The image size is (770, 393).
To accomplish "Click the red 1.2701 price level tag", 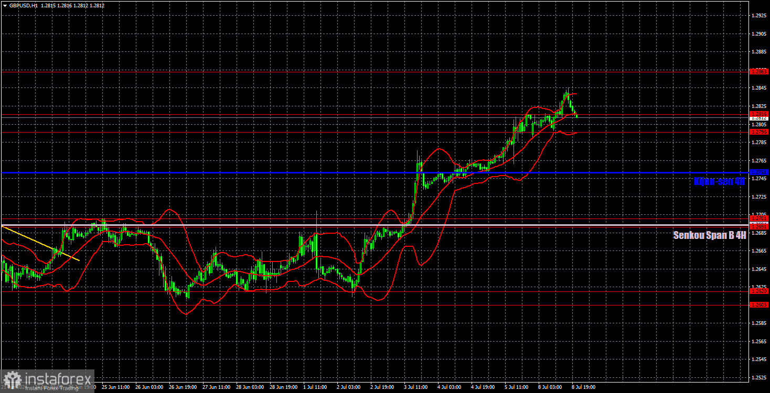I will [758, 218].
